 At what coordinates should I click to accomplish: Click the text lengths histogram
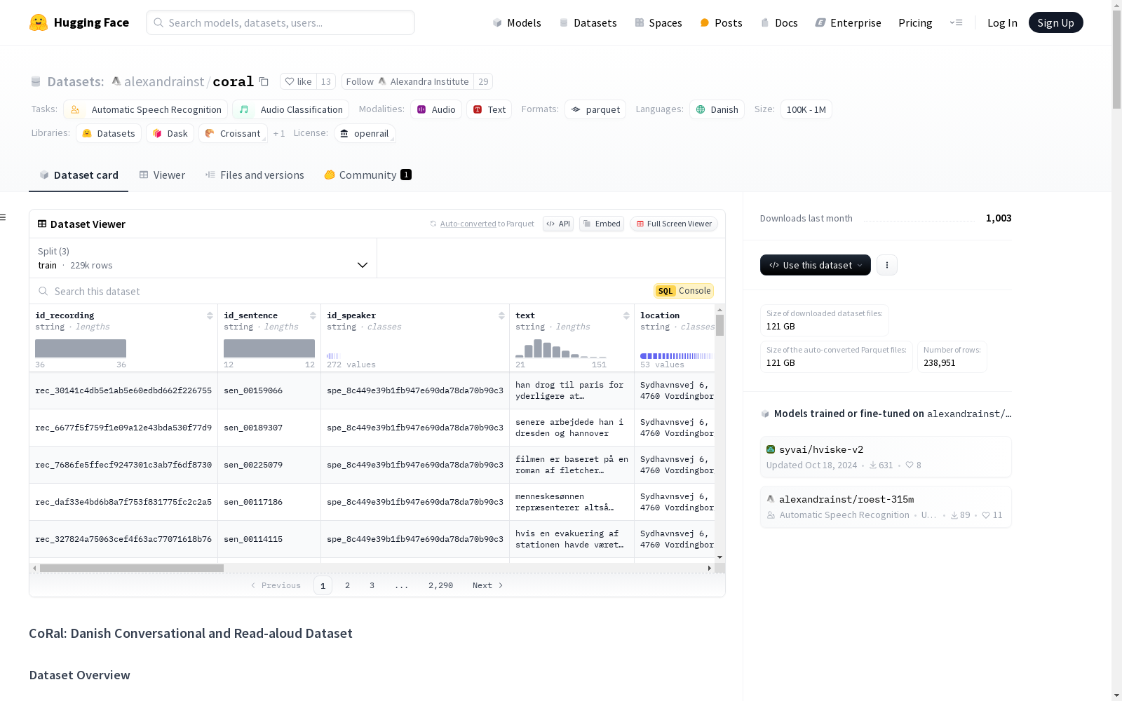coord(561,348)
